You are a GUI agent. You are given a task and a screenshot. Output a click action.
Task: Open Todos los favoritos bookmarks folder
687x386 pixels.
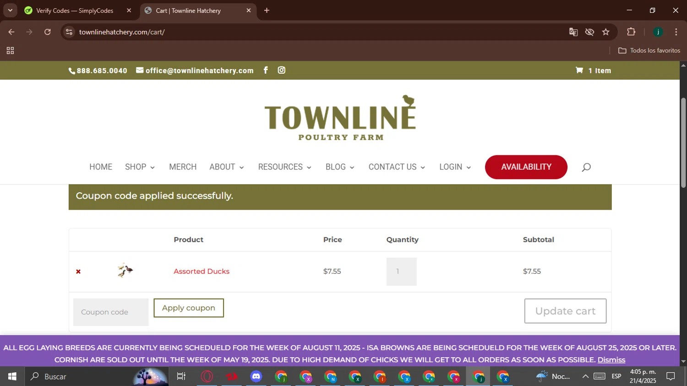(649, 50)
